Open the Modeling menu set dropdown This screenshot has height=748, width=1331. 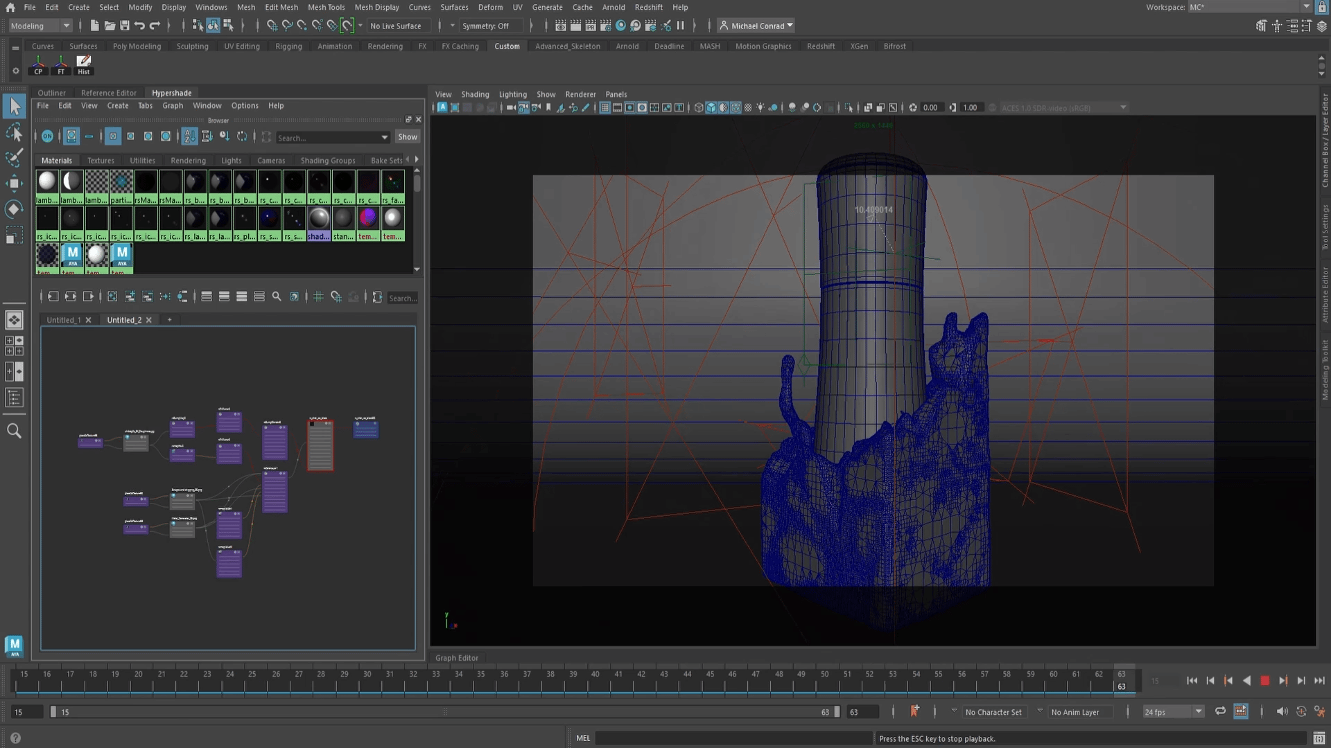[40, 26]
